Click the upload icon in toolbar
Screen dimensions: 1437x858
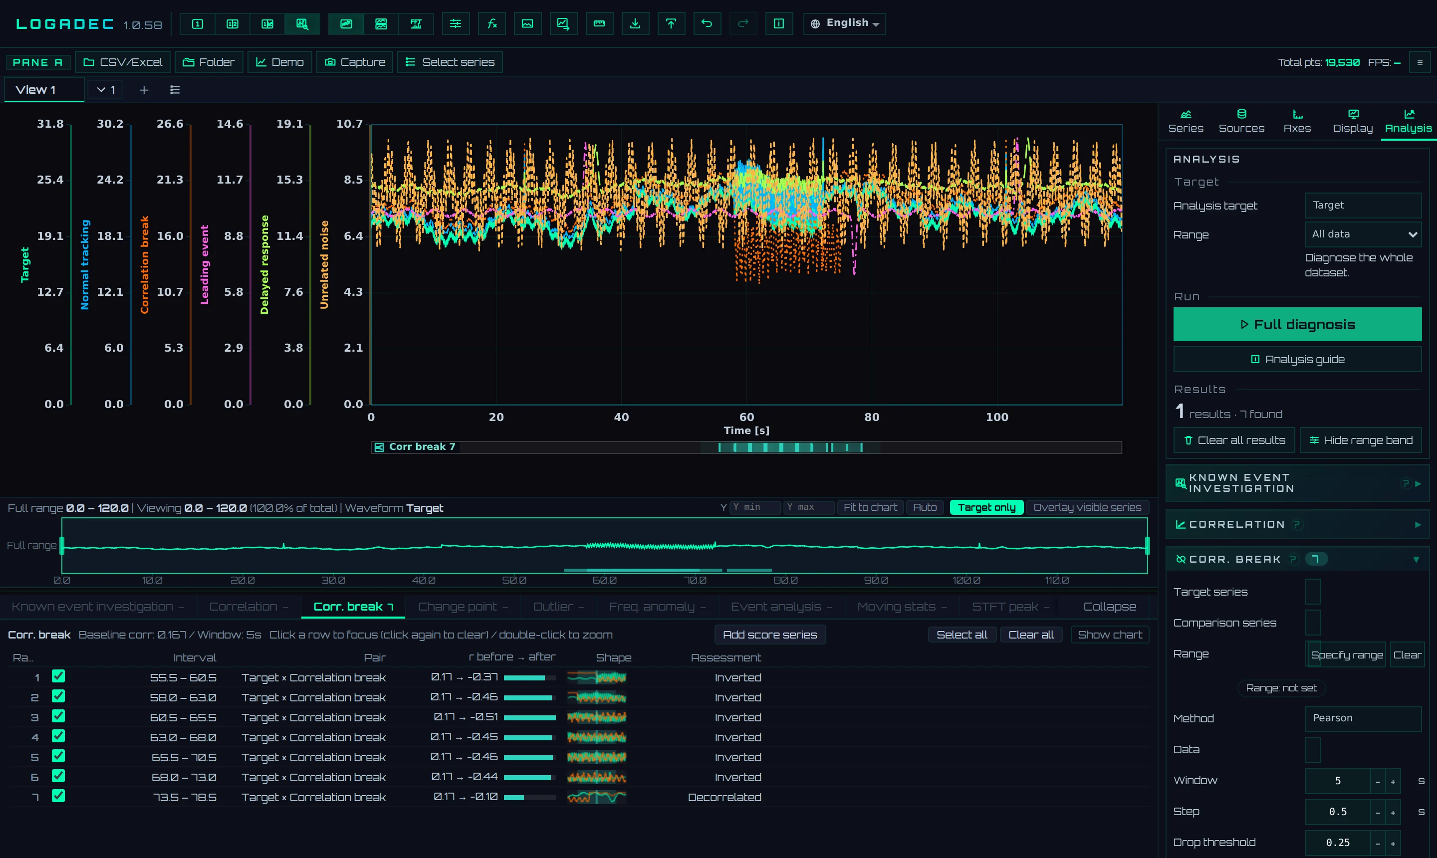coord(671,24)
